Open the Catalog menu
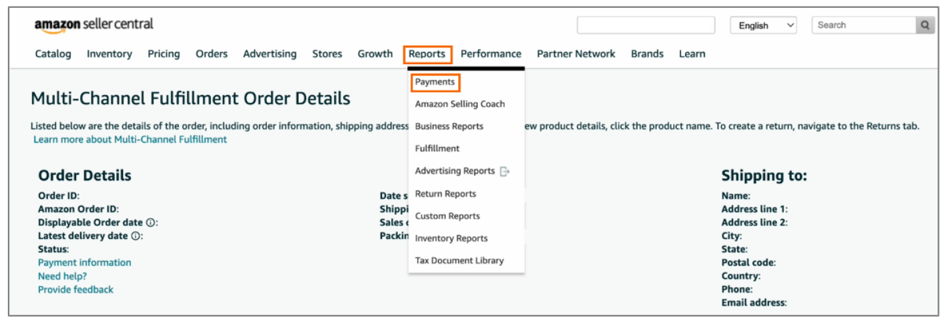The image size is (944, 322). click(53, 54)
